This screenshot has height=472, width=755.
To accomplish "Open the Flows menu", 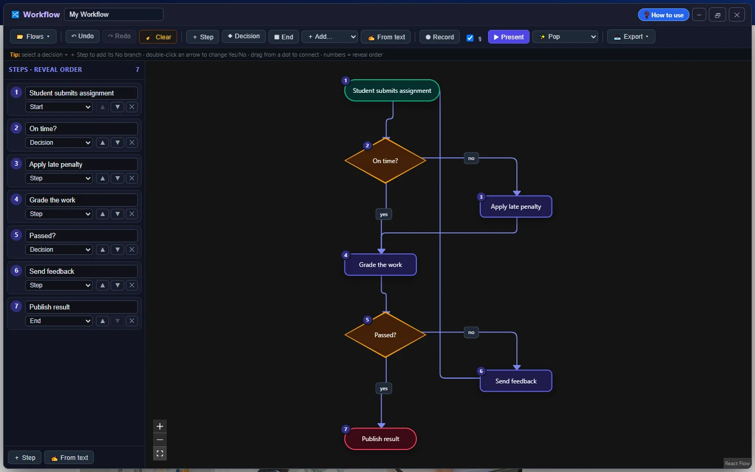I will tap(33, 37).
